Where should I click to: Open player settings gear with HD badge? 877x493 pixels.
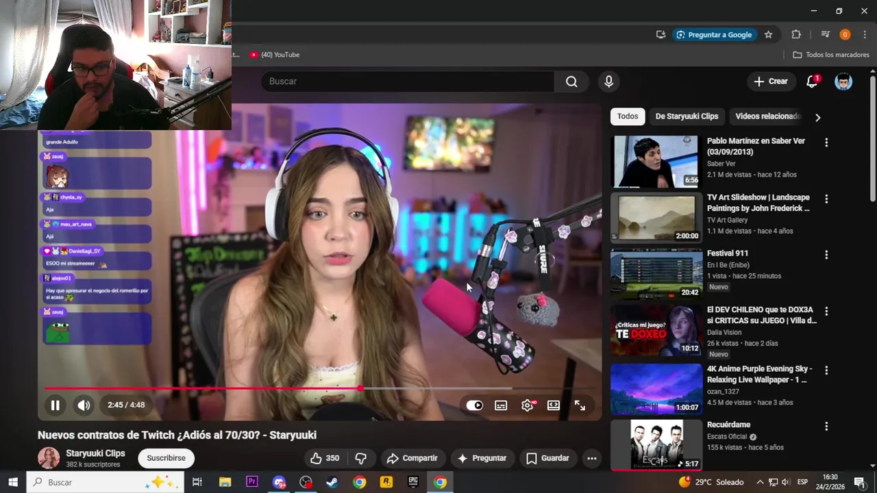(528, 405)
